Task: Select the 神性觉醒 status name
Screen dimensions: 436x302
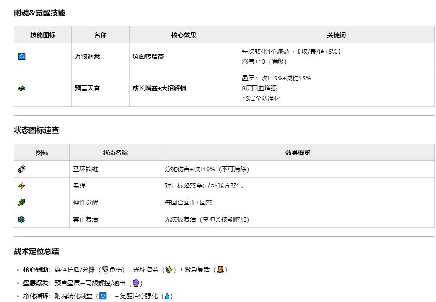Action: tap(86, 202)
